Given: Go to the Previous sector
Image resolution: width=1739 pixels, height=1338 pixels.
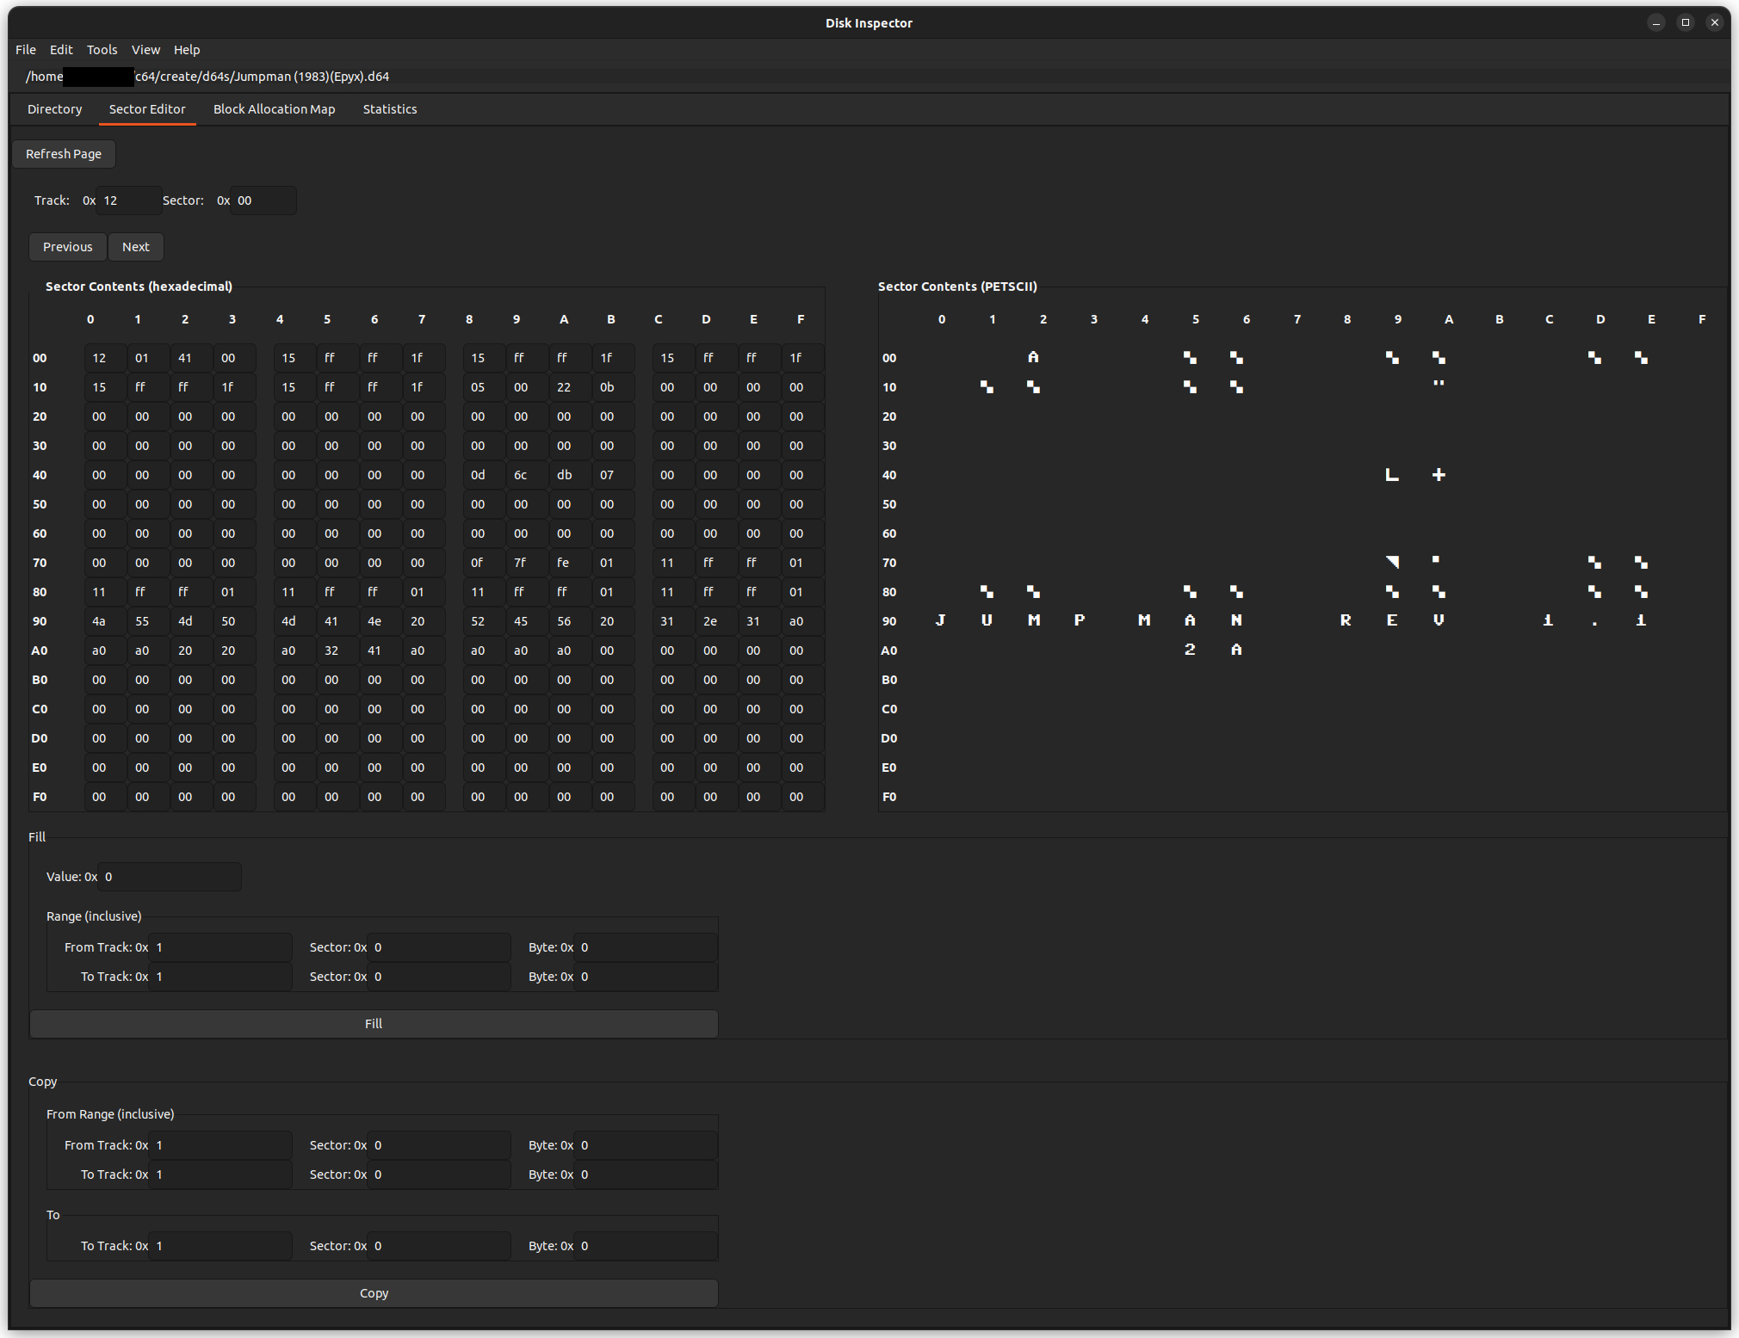Looking at the screenshot, I should 67,247.
